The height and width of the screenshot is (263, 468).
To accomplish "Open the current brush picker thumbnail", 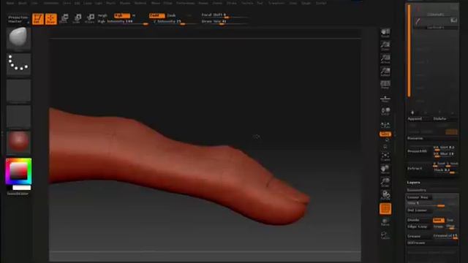I will [x=18, y=38].
